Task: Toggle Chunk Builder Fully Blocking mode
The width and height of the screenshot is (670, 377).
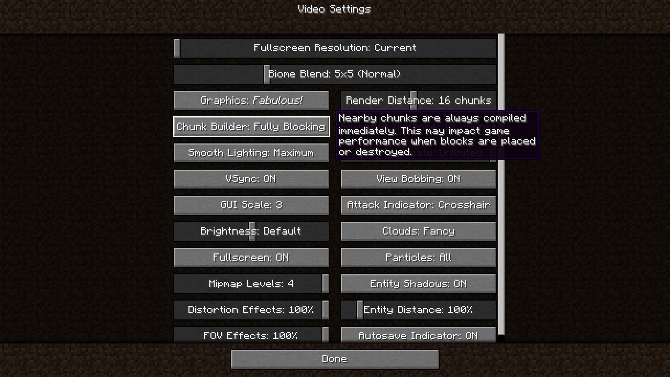Action: click(251, 127)
